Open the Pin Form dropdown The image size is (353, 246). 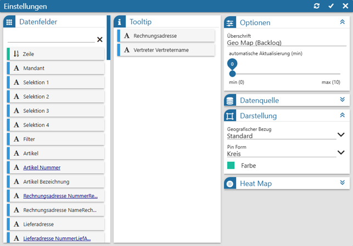tap(340, 153)
